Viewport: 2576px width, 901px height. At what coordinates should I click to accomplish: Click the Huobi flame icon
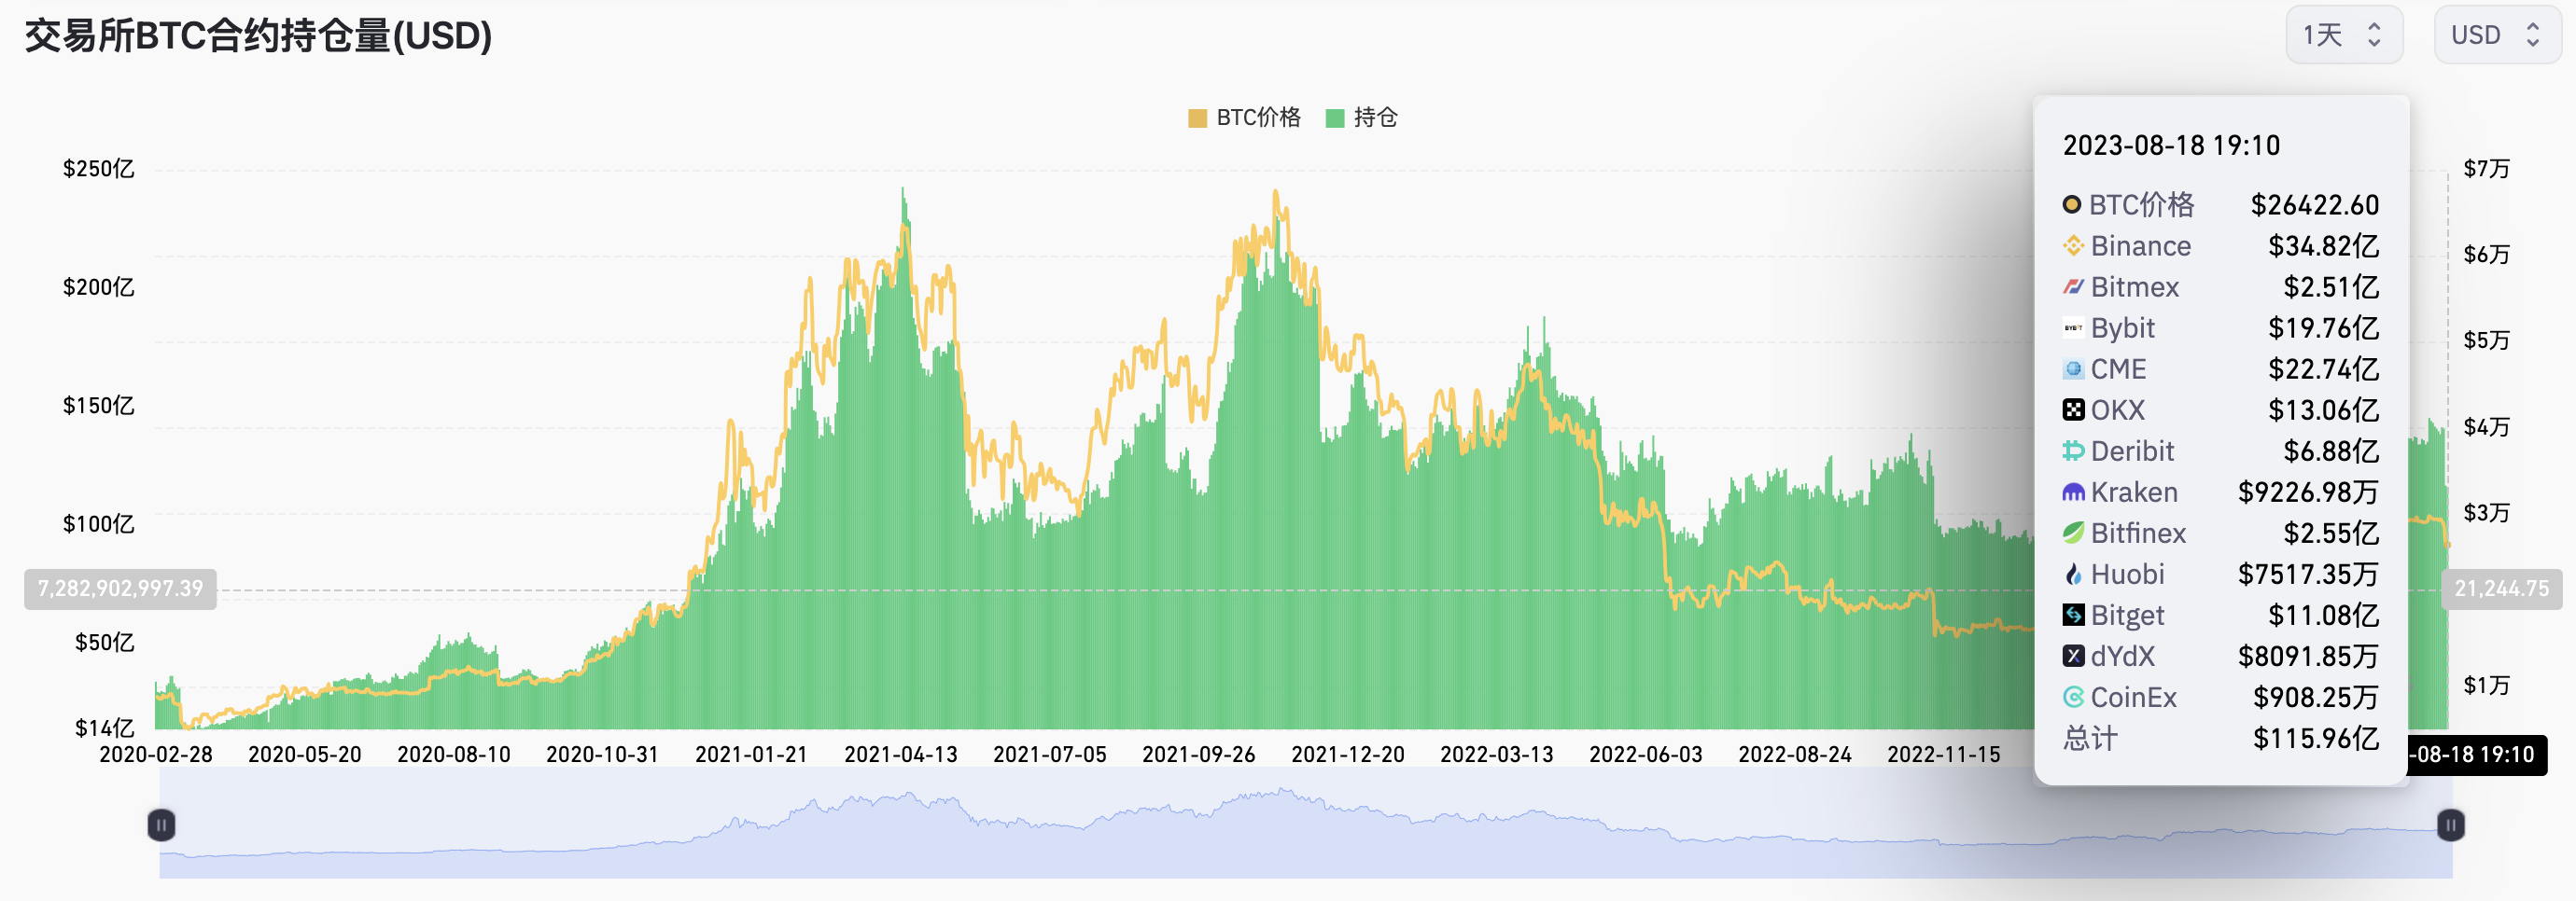[2073, 575]
